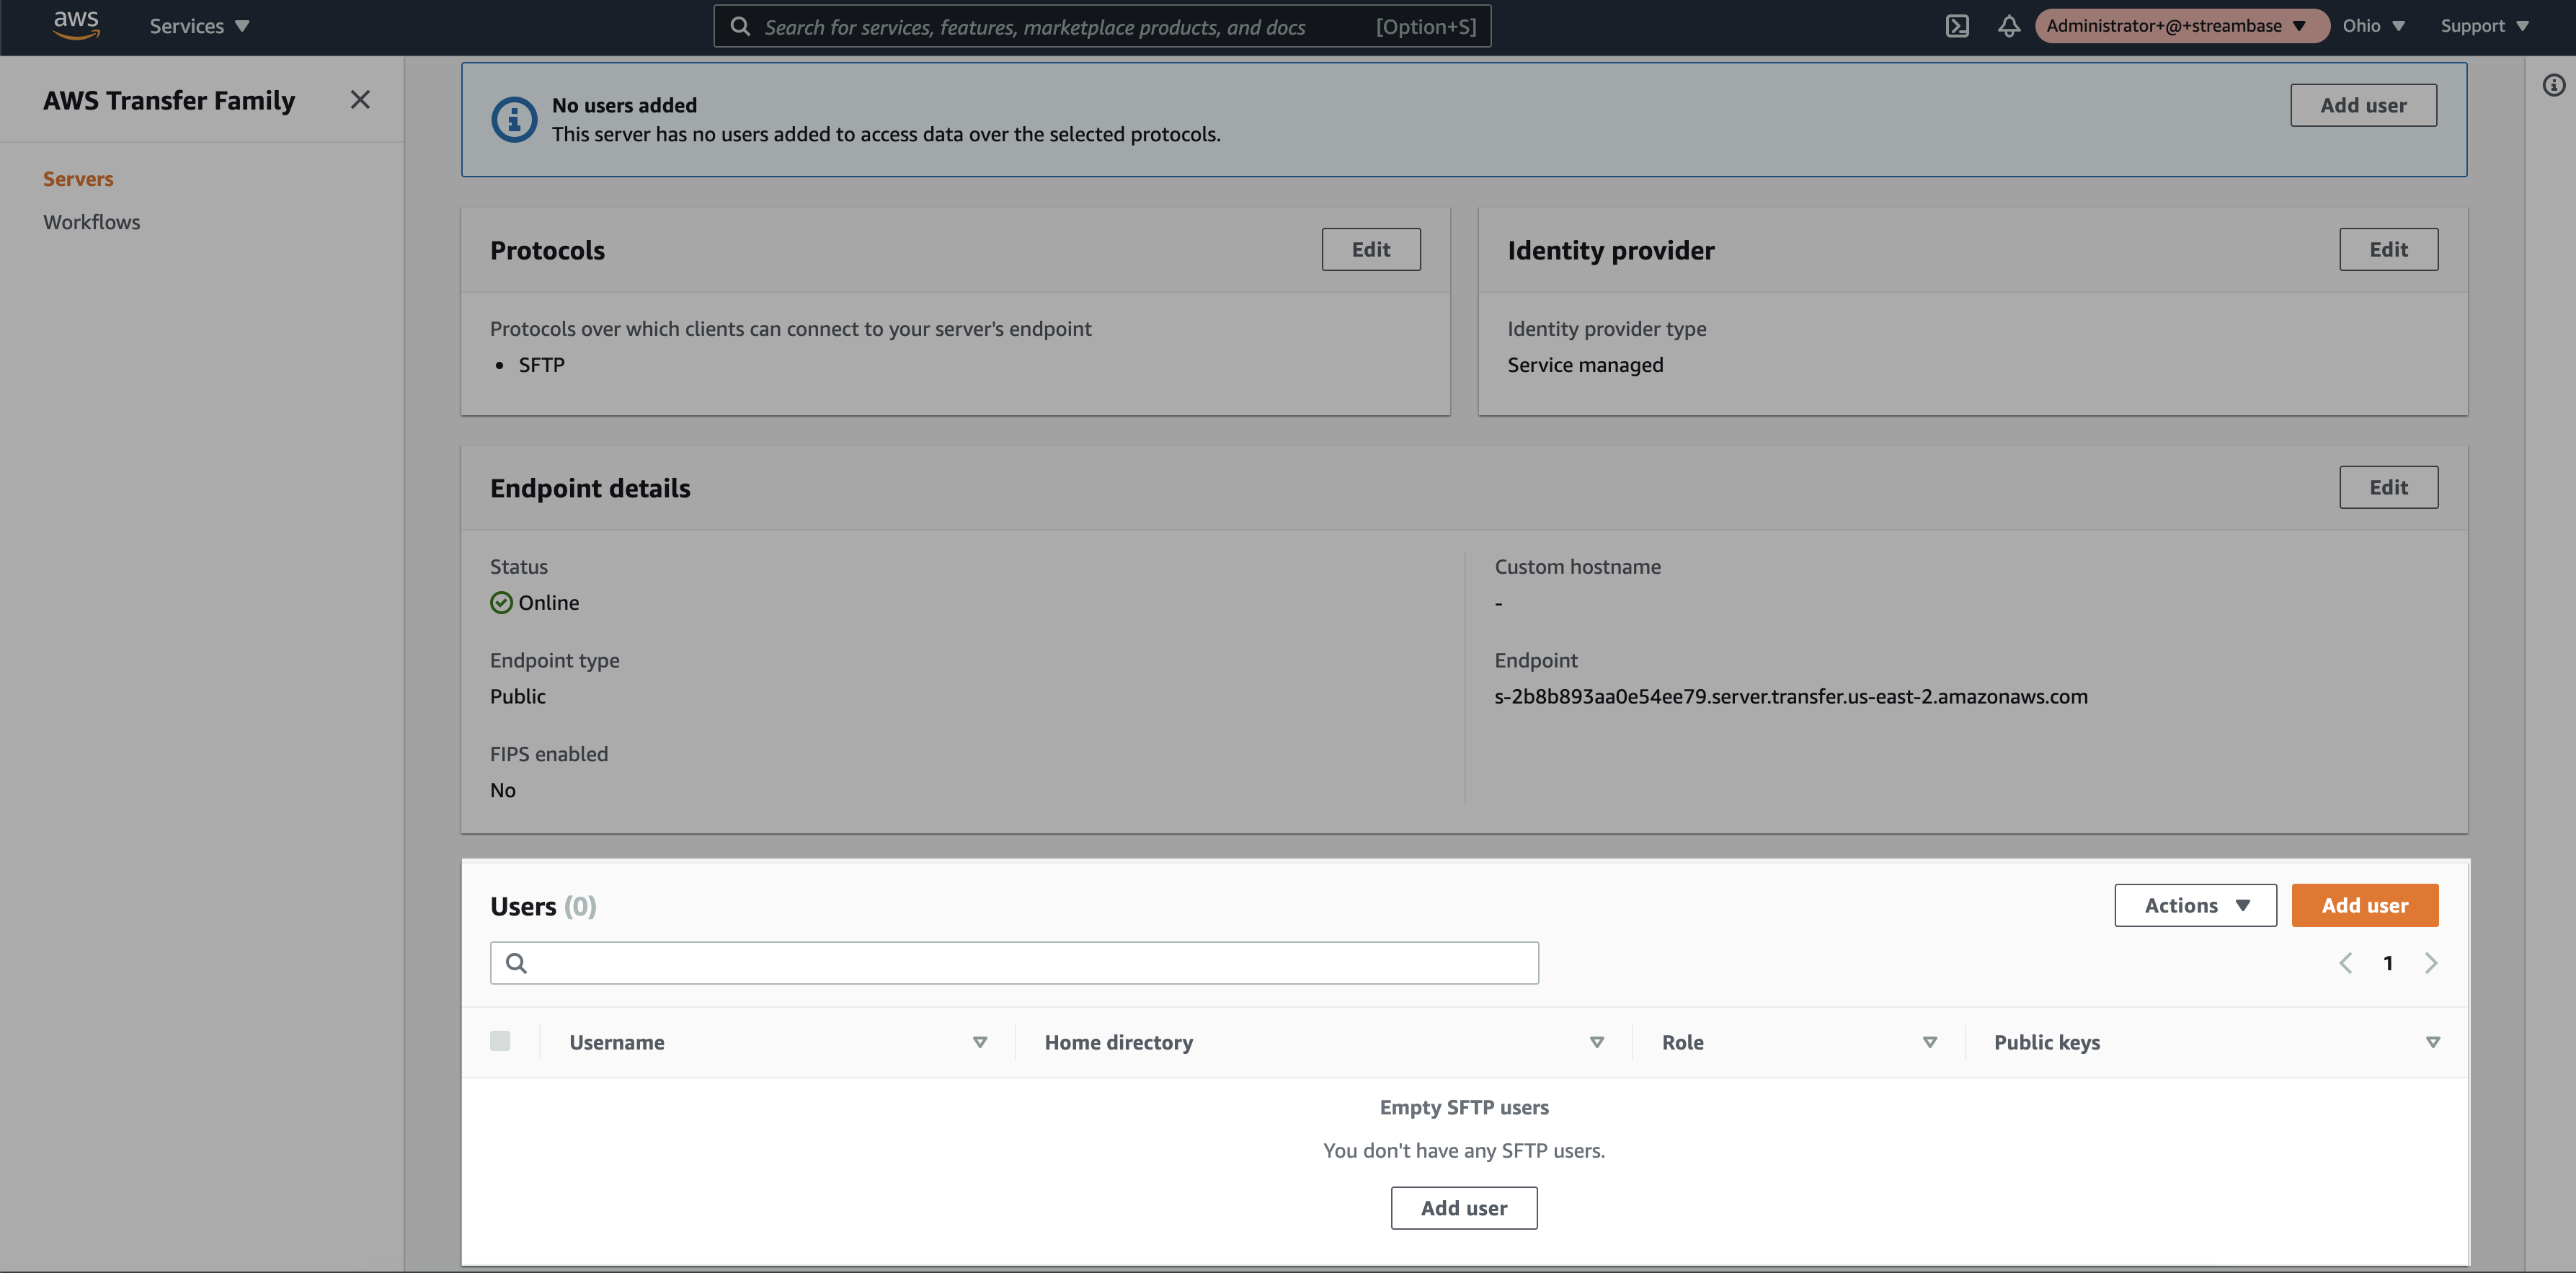Click the Public keys column header
The height and width of the screenshot is (1273, 2576).
(x=2046, y=1042)
